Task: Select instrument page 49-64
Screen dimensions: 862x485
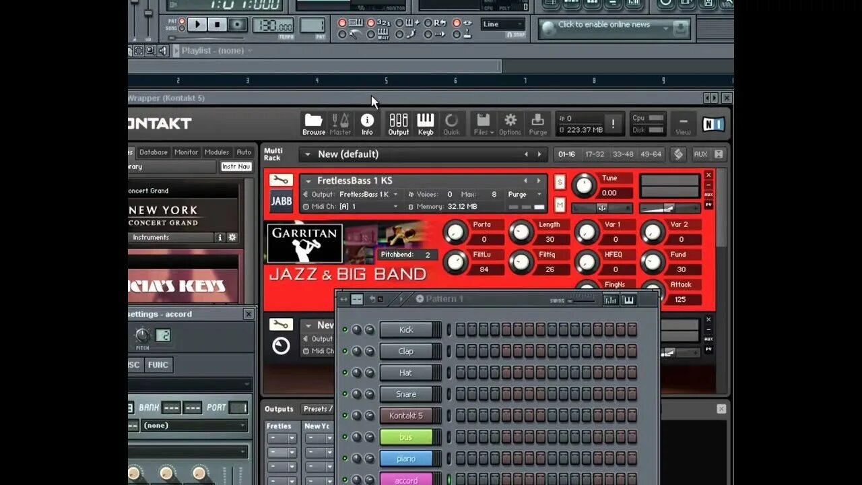Action: pos(651,154)
